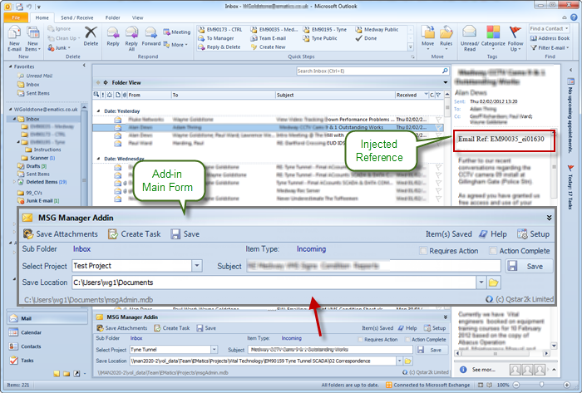
Task: Tick Action Complete checkbox in lower addin pane
Action: [407, 340]
